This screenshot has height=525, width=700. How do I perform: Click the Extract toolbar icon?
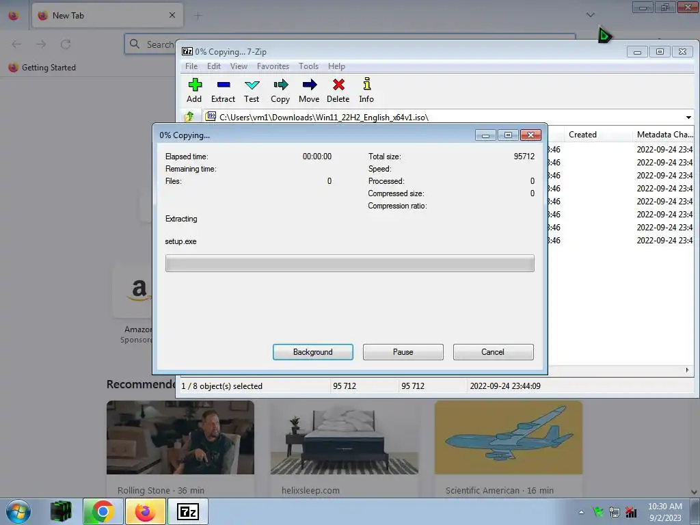pyautogui.click(x=223, y=91)
